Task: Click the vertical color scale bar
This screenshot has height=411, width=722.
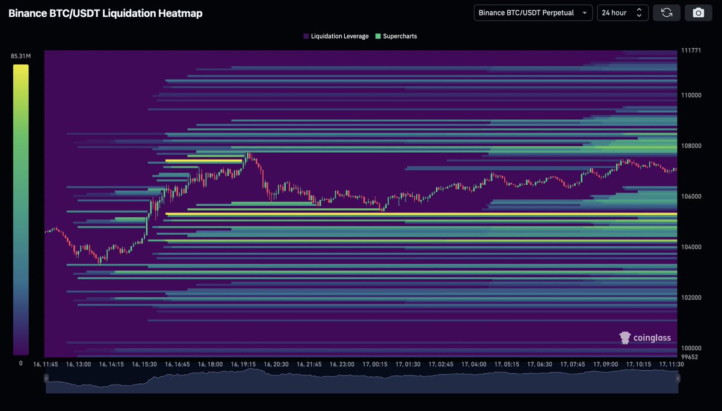Action: [x=20, y=209]
